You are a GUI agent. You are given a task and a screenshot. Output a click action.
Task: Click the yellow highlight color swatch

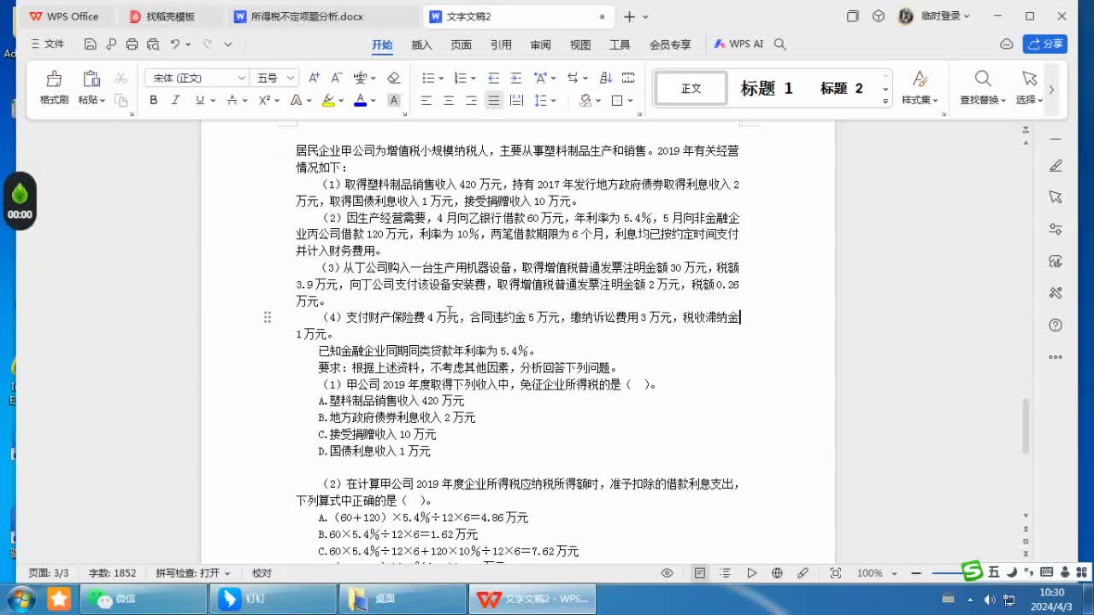(x=328, y=100)
